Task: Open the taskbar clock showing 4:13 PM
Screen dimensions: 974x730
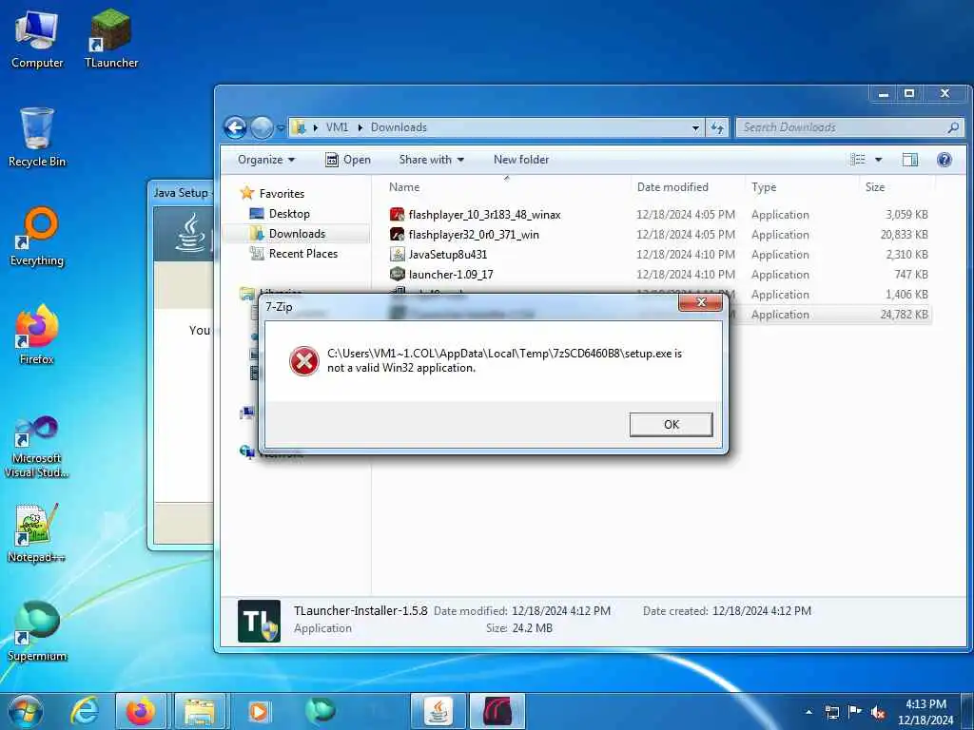Action: (925, 712)
